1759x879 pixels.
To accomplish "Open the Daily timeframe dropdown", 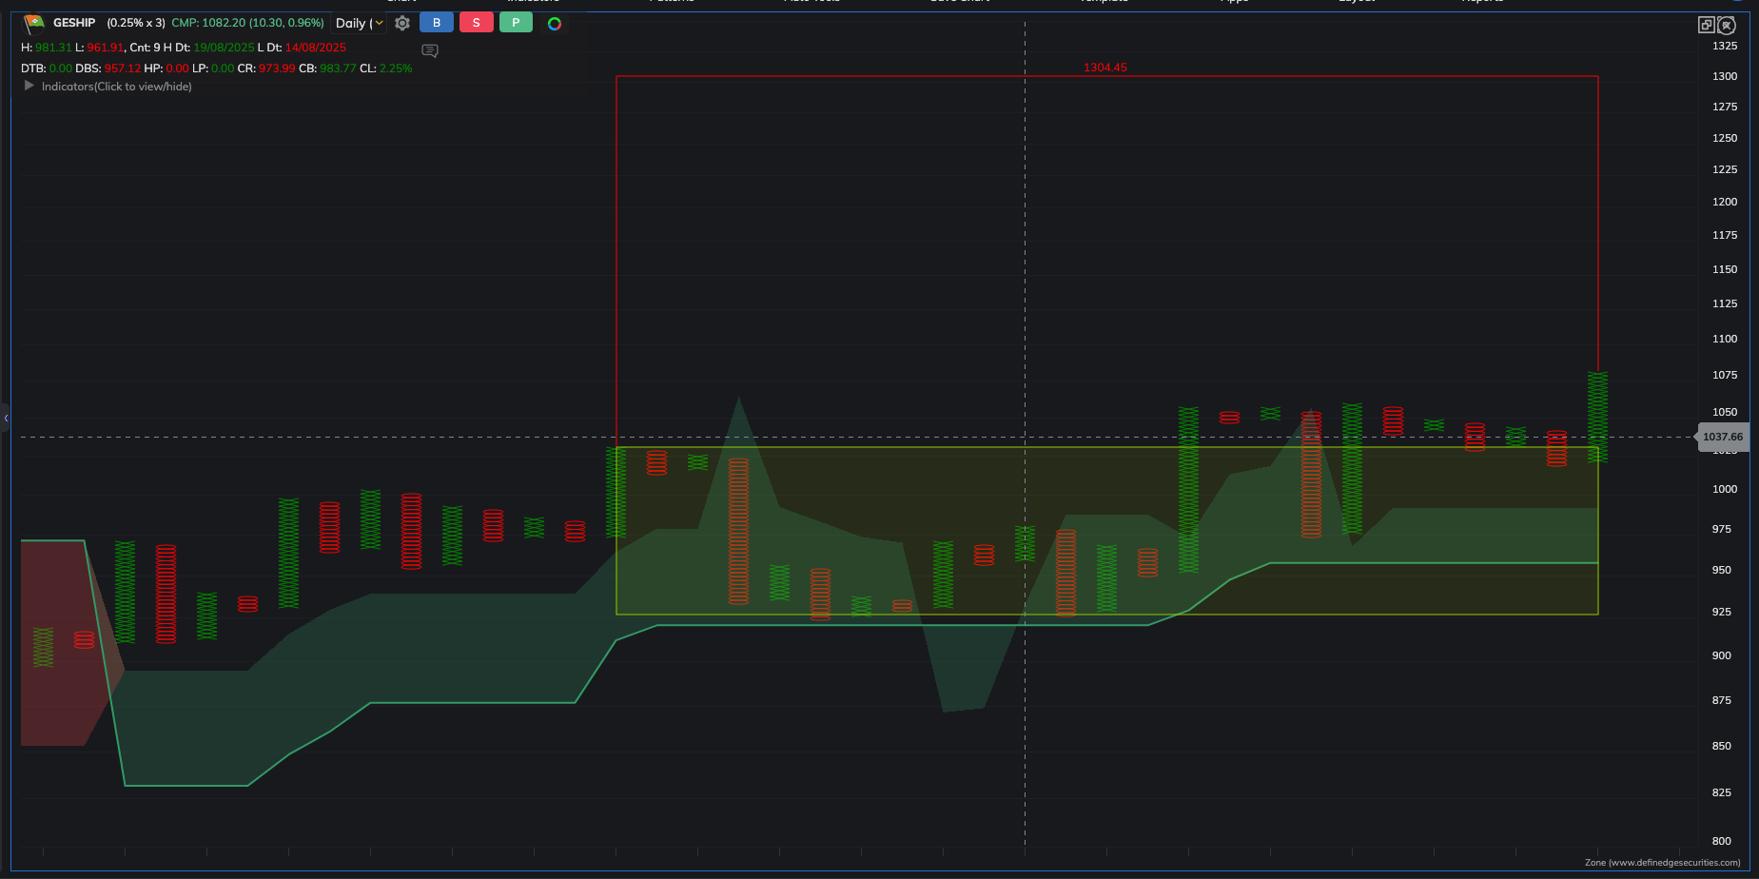I will tap(360, 23).
